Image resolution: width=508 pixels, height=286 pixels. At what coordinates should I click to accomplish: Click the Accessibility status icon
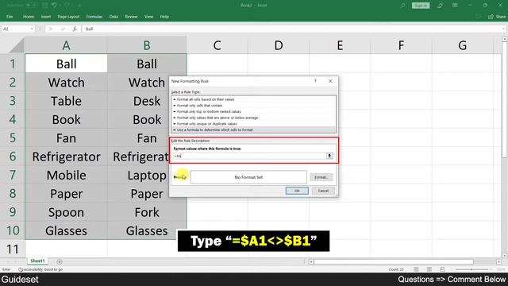click(21, 269)
